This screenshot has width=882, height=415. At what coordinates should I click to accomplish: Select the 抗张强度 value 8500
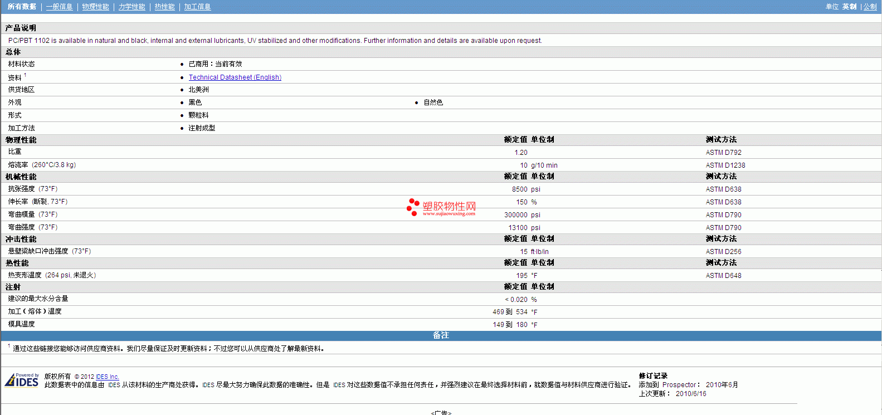(x=520, y=189)
